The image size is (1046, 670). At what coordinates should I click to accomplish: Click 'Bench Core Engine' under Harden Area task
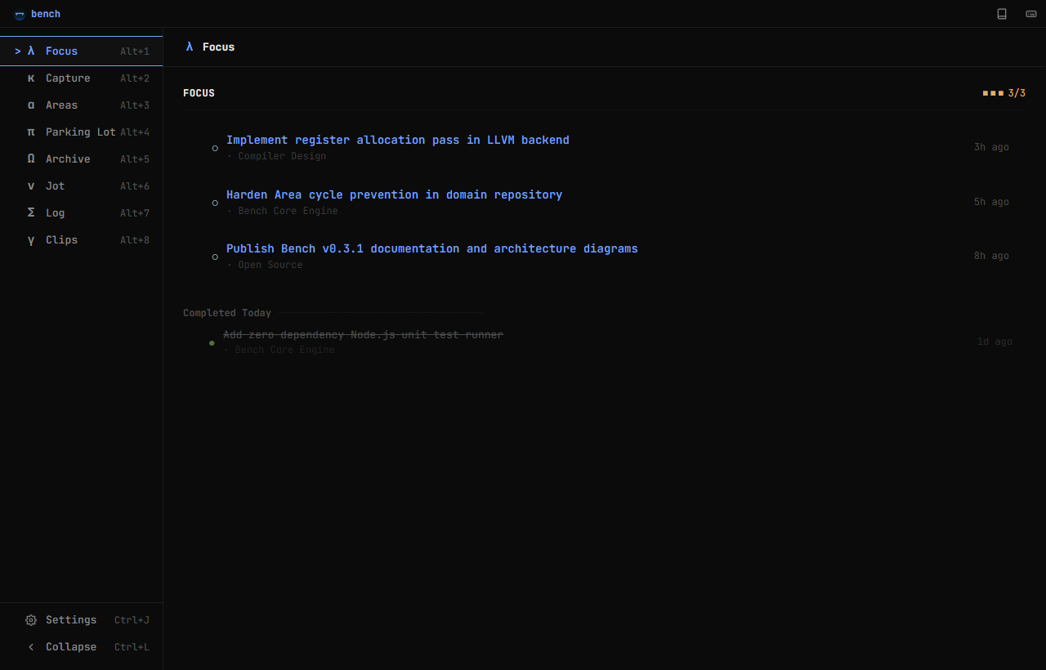pyautogui.click(x=288, y=211)
